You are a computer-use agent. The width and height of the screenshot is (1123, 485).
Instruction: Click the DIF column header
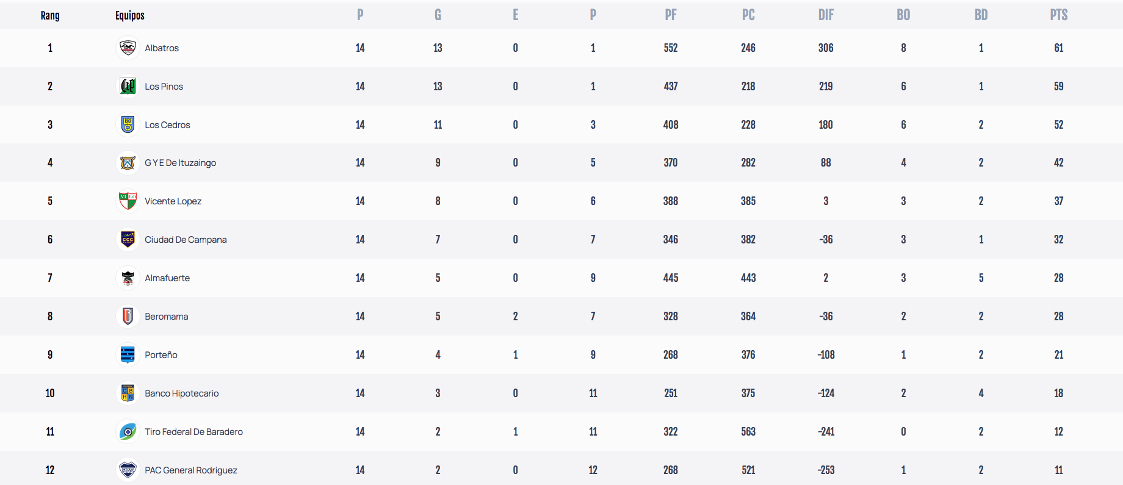point(826,15)
